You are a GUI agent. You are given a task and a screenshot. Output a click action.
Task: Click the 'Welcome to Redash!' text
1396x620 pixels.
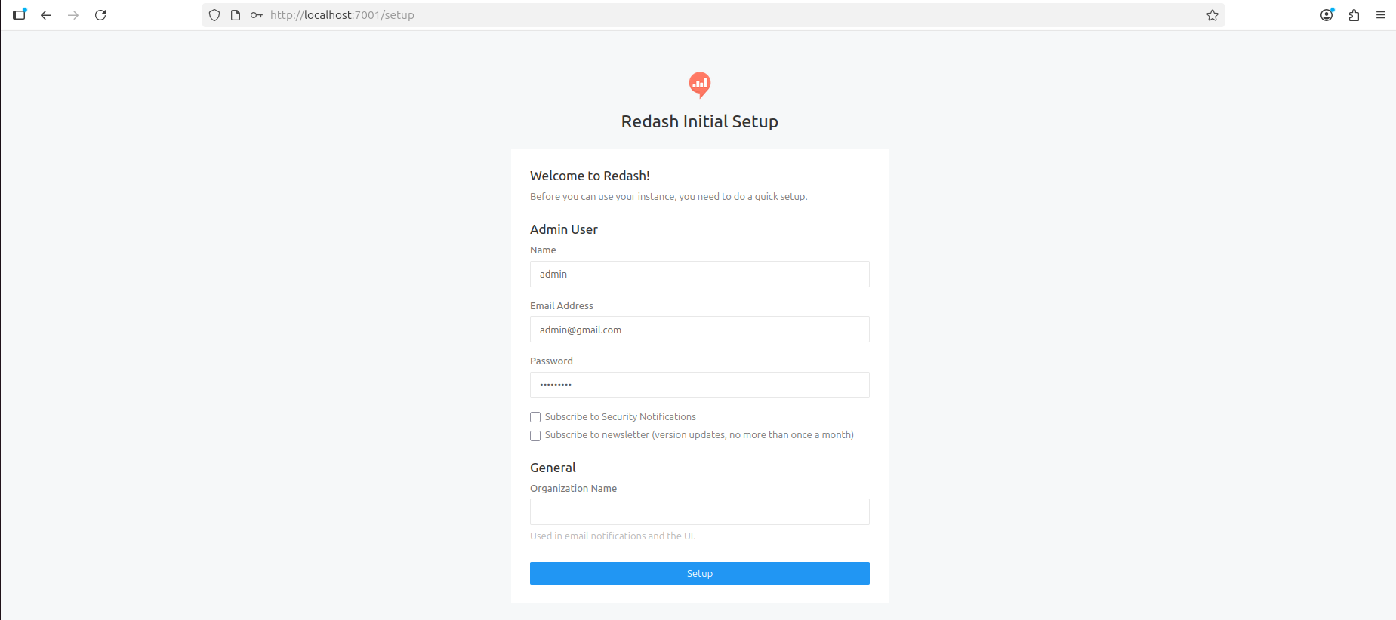pyautogui.click(x=590, y=176)
